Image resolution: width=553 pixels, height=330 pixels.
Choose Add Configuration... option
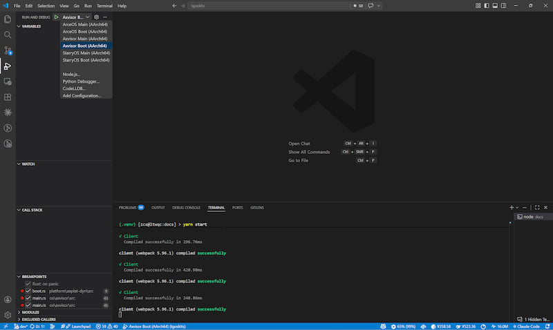(86, 95)
